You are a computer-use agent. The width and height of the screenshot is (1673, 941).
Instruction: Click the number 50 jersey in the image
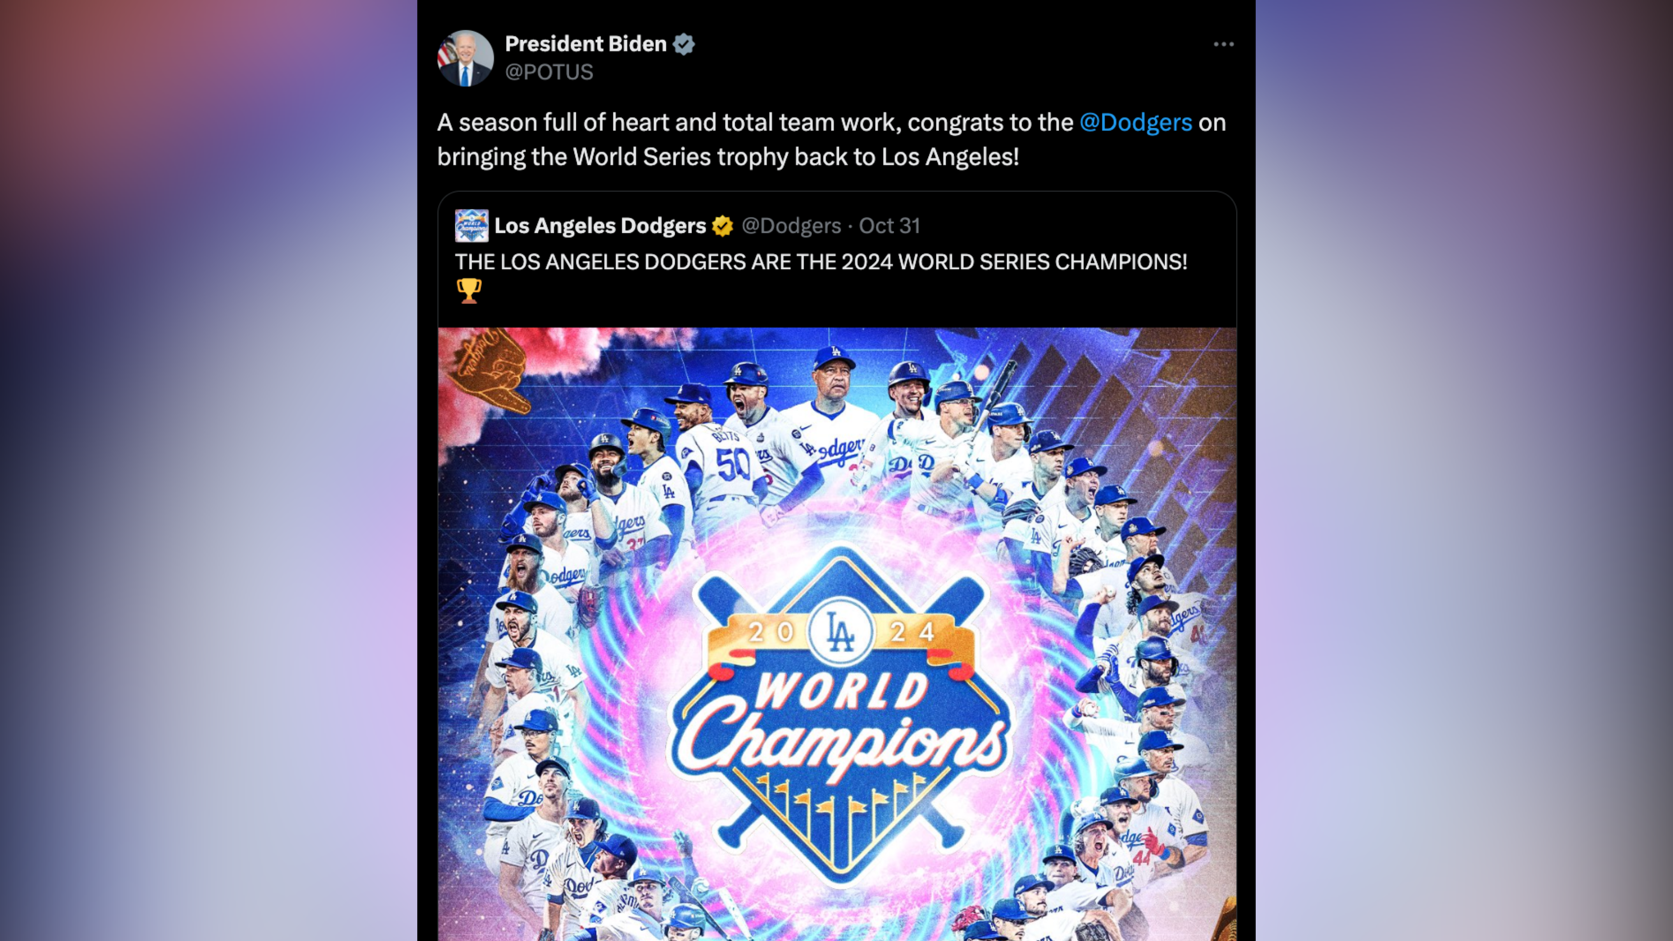pos(732,464)
